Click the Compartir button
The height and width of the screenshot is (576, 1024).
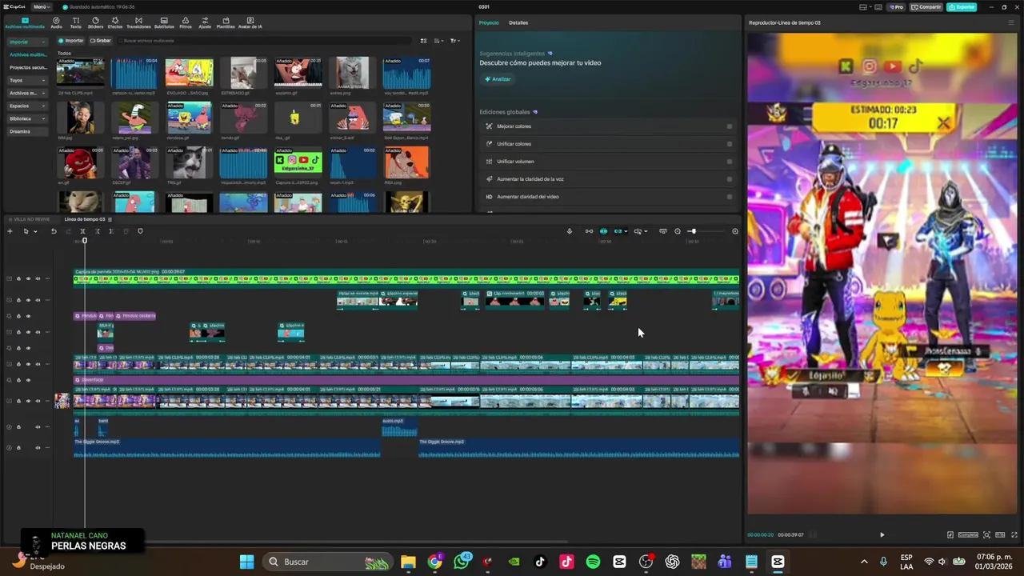tap(926, 7)
